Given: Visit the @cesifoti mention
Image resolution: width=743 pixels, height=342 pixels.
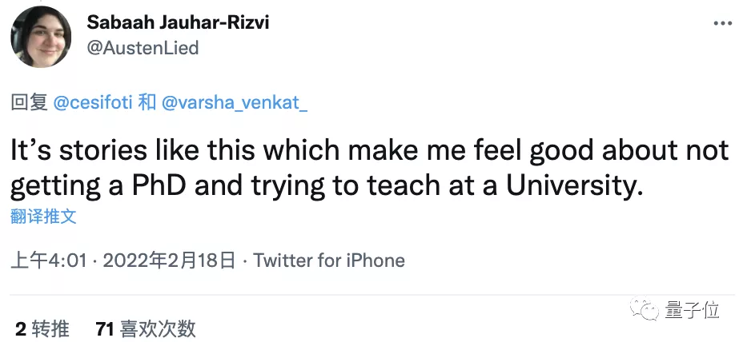Looking at the screenshot, I should click(x=93, y=102).
